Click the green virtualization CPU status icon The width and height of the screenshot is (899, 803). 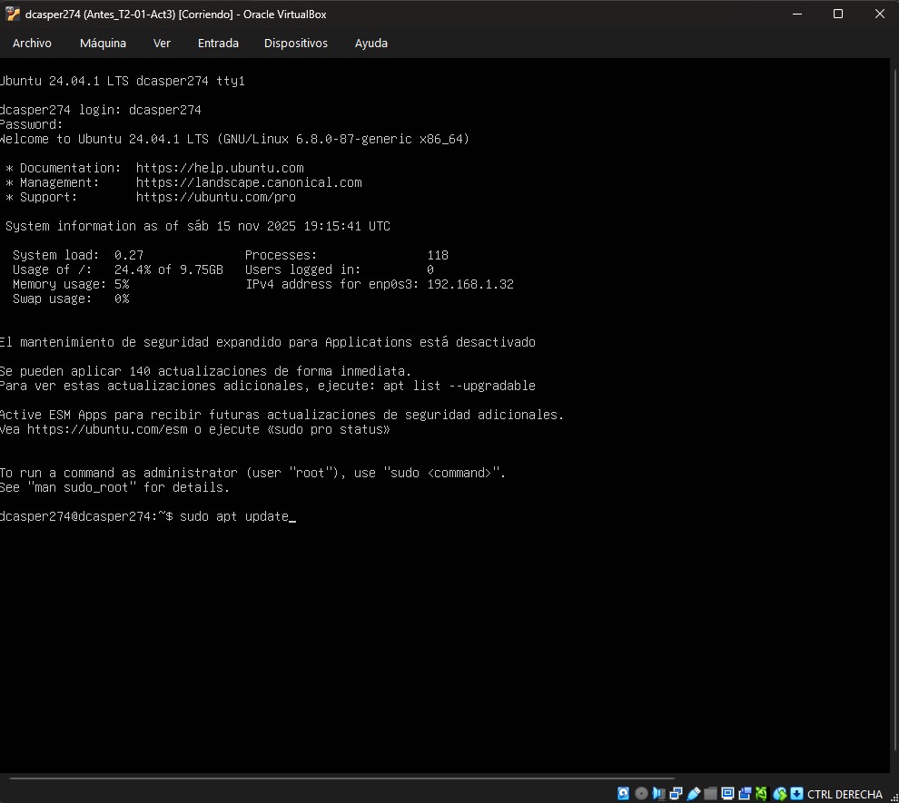click(x=762, y=794)
